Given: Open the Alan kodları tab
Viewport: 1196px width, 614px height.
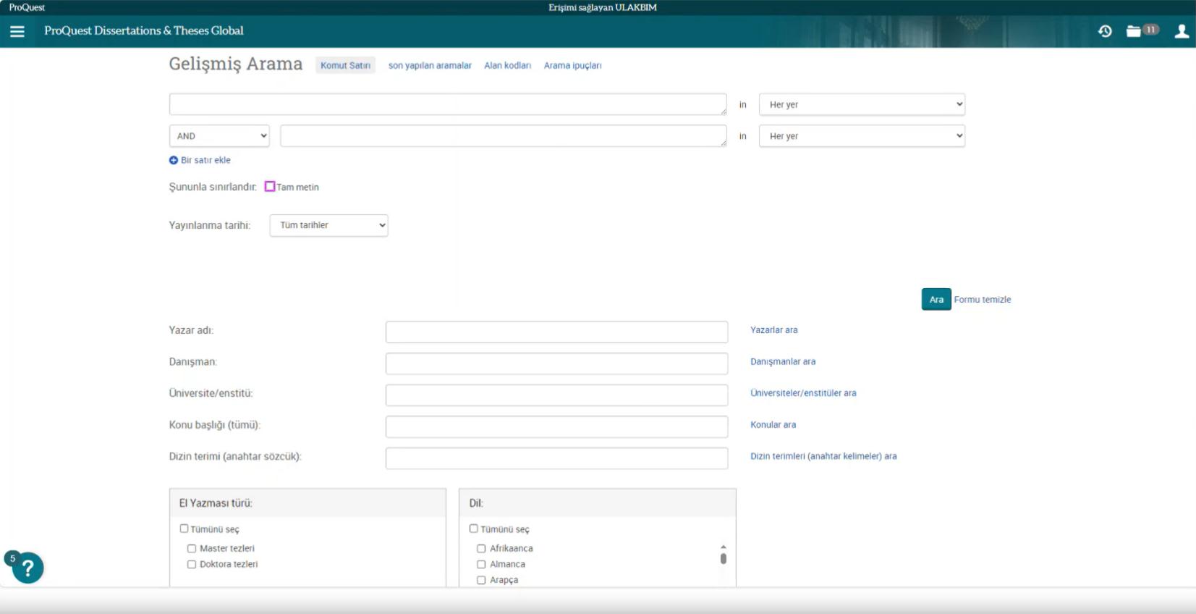Looking at the screenshot, I should click(x=507, y=65).
